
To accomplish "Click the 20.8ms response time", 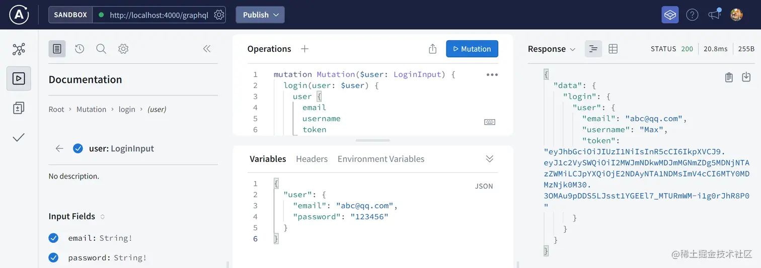I will click(715, 49).
